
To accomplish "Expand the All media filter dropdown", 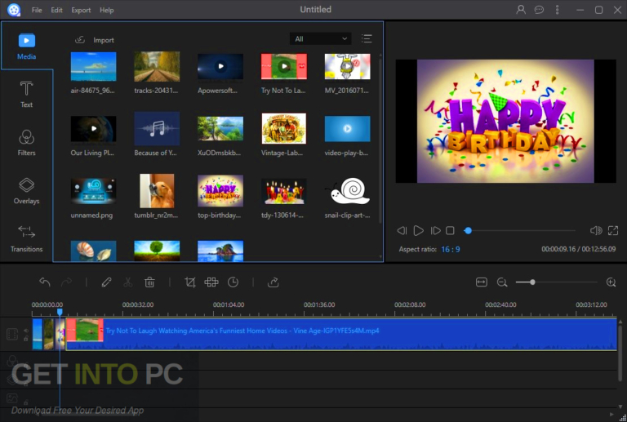I will tap(320, 38).
